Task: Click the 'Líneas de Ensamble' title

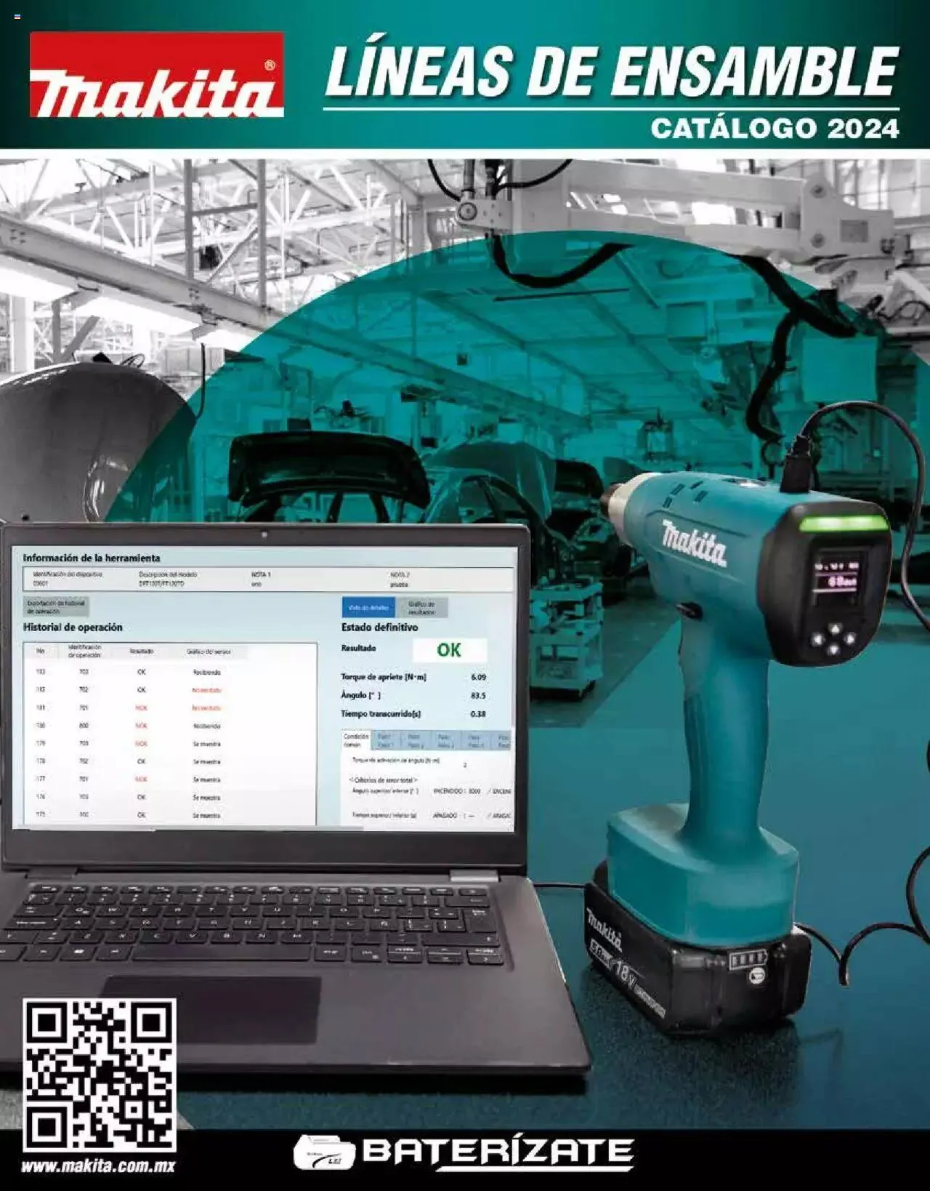Action: 612,71
